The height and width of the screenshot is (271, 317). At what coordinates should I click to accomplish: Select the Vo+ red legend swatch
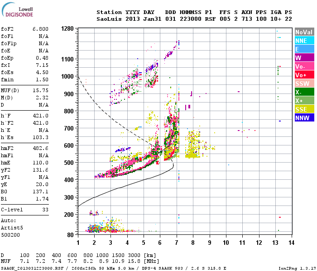pyautogui.click(x=304, y=75)
